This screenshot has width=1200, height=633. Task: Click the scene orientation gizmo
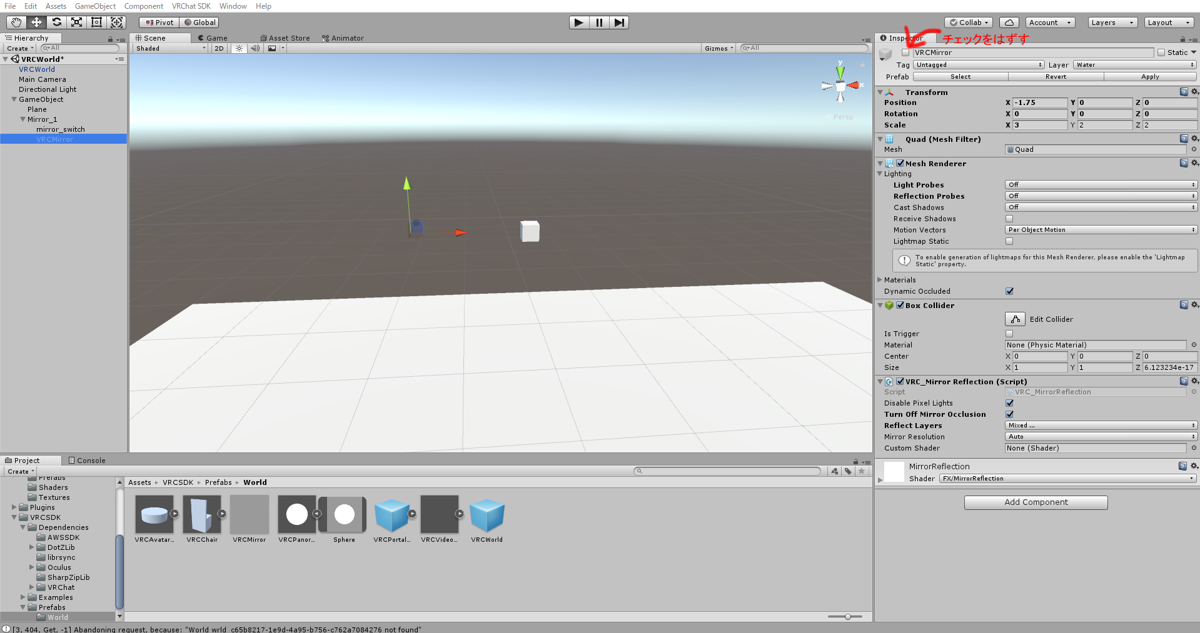[x=840, y=85]
